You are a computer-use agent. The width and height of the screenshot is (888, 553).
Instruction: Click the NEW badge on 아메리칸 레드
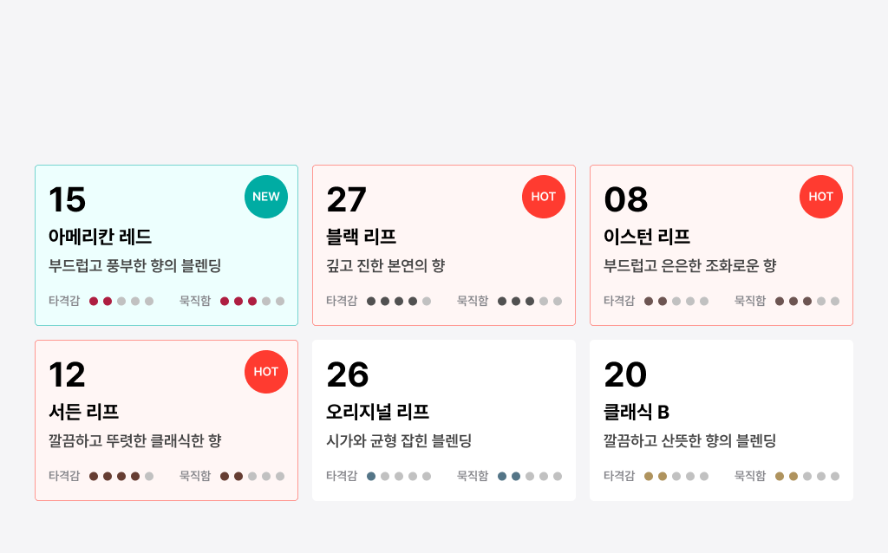(266, 197)
